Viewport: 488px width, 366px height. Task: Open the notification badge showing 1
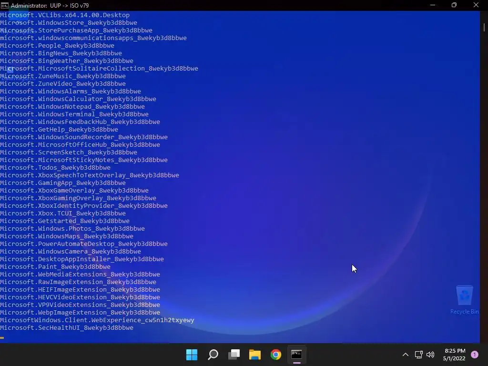click(x=475, y=355)
